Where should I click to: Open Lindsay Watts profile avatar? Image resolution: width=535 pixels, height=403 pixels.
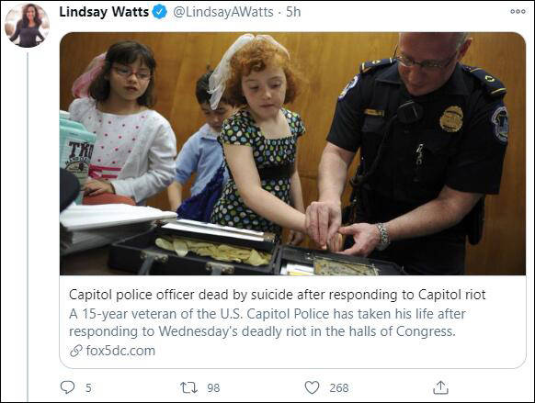coord(27,26)
